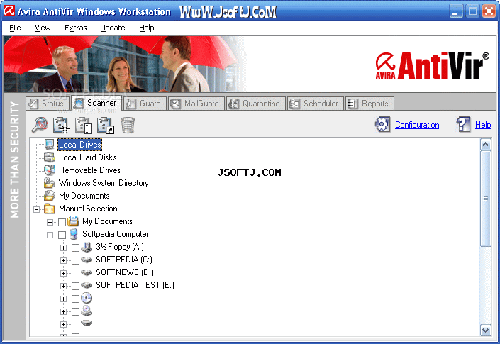
Task: Click the Manual Selection folder icon
Action: 50,209
